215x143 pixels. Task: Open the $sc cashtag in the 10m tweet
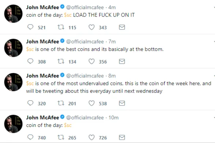[x=68, y=125]
